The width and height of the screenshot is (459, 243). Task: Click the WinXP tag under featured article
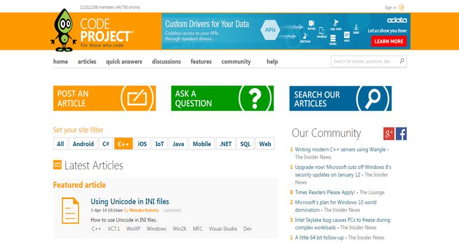coord(133,229)
